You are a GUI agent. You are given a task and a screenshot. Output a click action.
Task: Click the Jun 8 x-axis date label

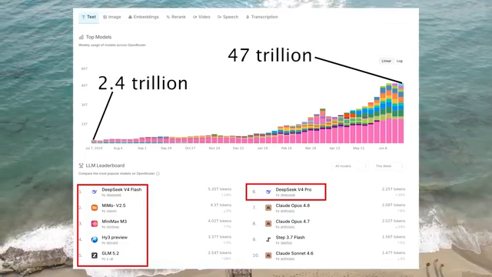click(x=383, y=148)
